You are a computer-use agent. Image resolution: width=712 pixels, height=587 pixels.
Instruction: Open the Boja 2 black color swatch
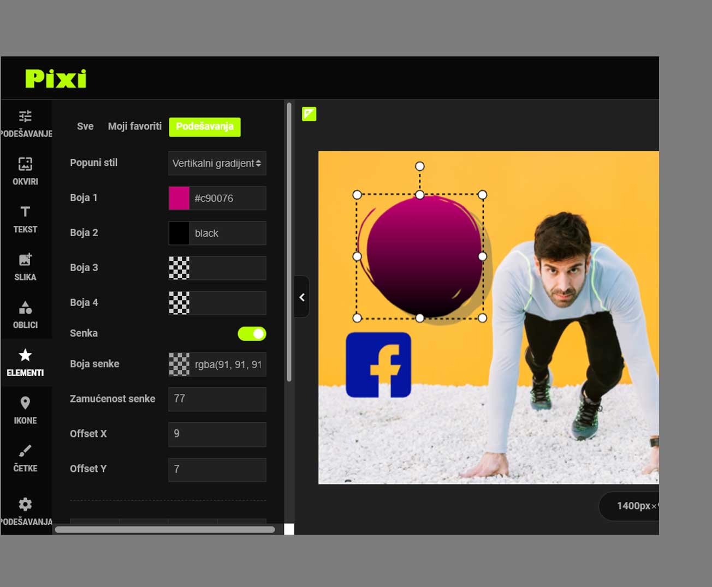tap(179, 233)
